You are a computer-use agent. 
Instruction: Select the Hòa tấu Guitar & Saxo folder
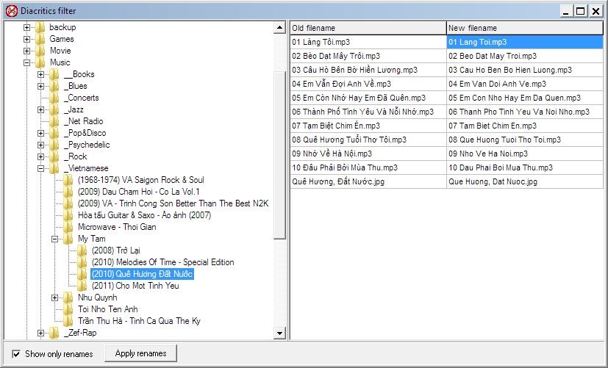tap(144, 215)
